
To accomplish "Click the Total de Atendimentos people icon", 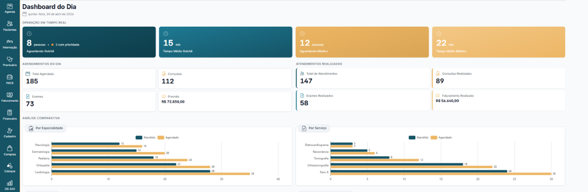I will (x=302, y=74).
